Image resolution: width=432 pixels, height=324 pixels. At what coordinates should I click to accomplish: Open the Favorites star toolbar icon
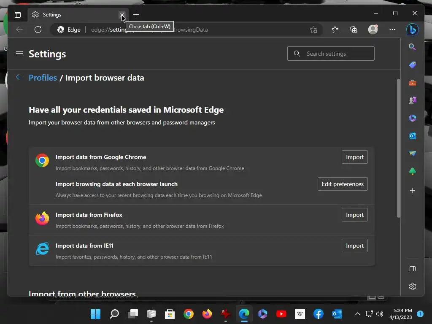click(335, 30)
